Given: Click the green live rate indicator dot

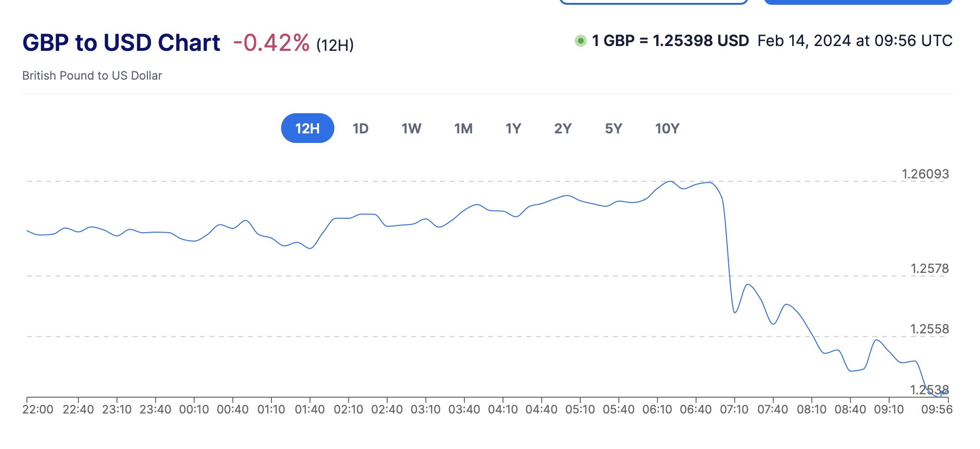Looking at the screenshot, I should [x=580, y=41].
